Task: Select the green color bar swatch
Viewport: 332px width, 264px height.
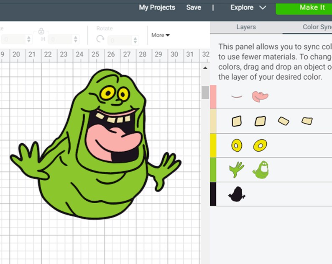Action: coord(213,170)
